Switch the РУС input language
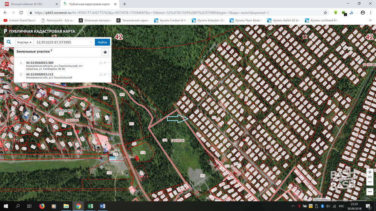The width and height of the screenshot is (376, 211). (341, 206)
